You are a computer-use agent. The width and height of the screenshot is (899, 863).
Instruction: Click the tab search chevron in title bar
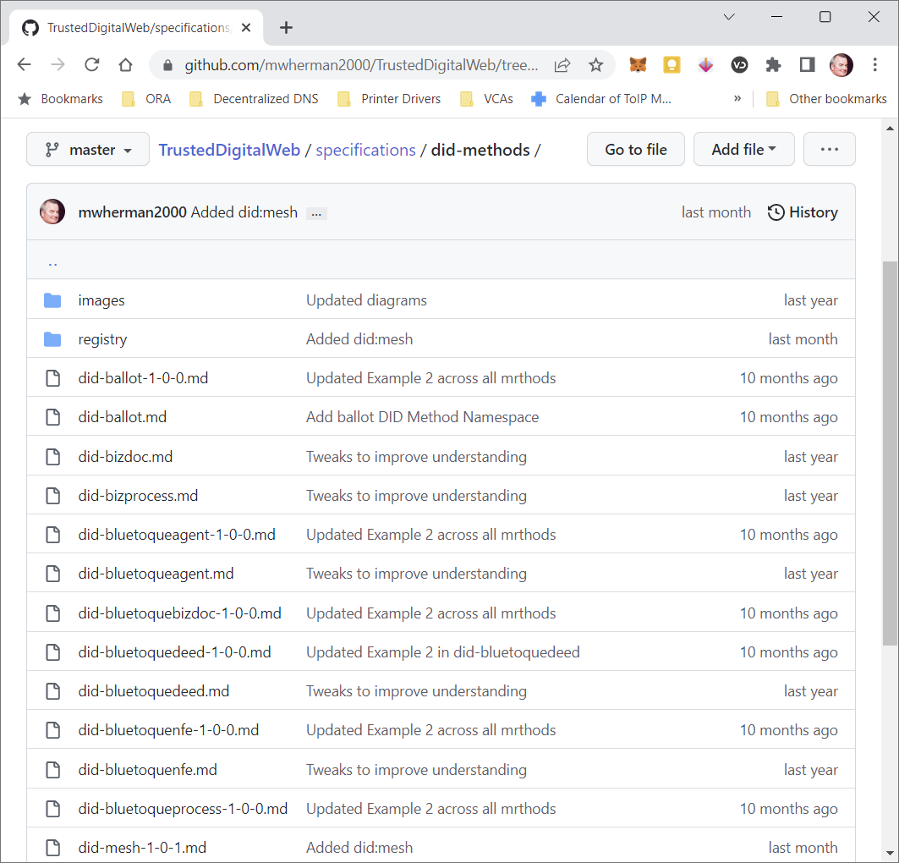(x=729, y=17)
